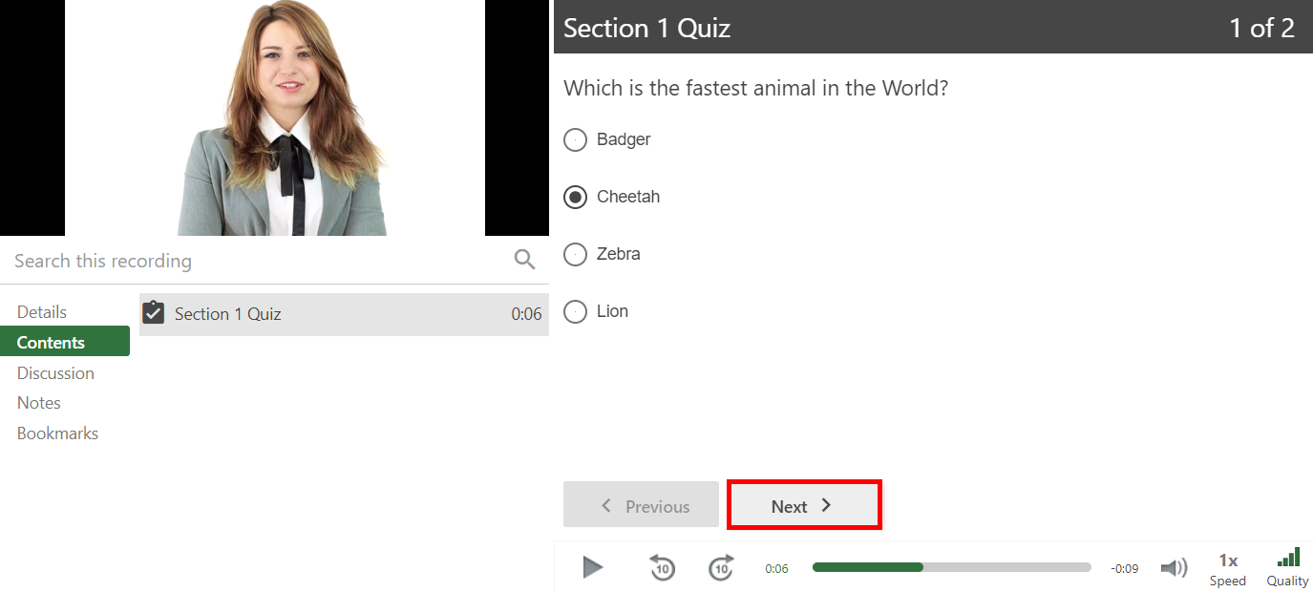Choose the Zebra radio button
1313x592 pixels.
pyautogui.click(x=575, y=255)
